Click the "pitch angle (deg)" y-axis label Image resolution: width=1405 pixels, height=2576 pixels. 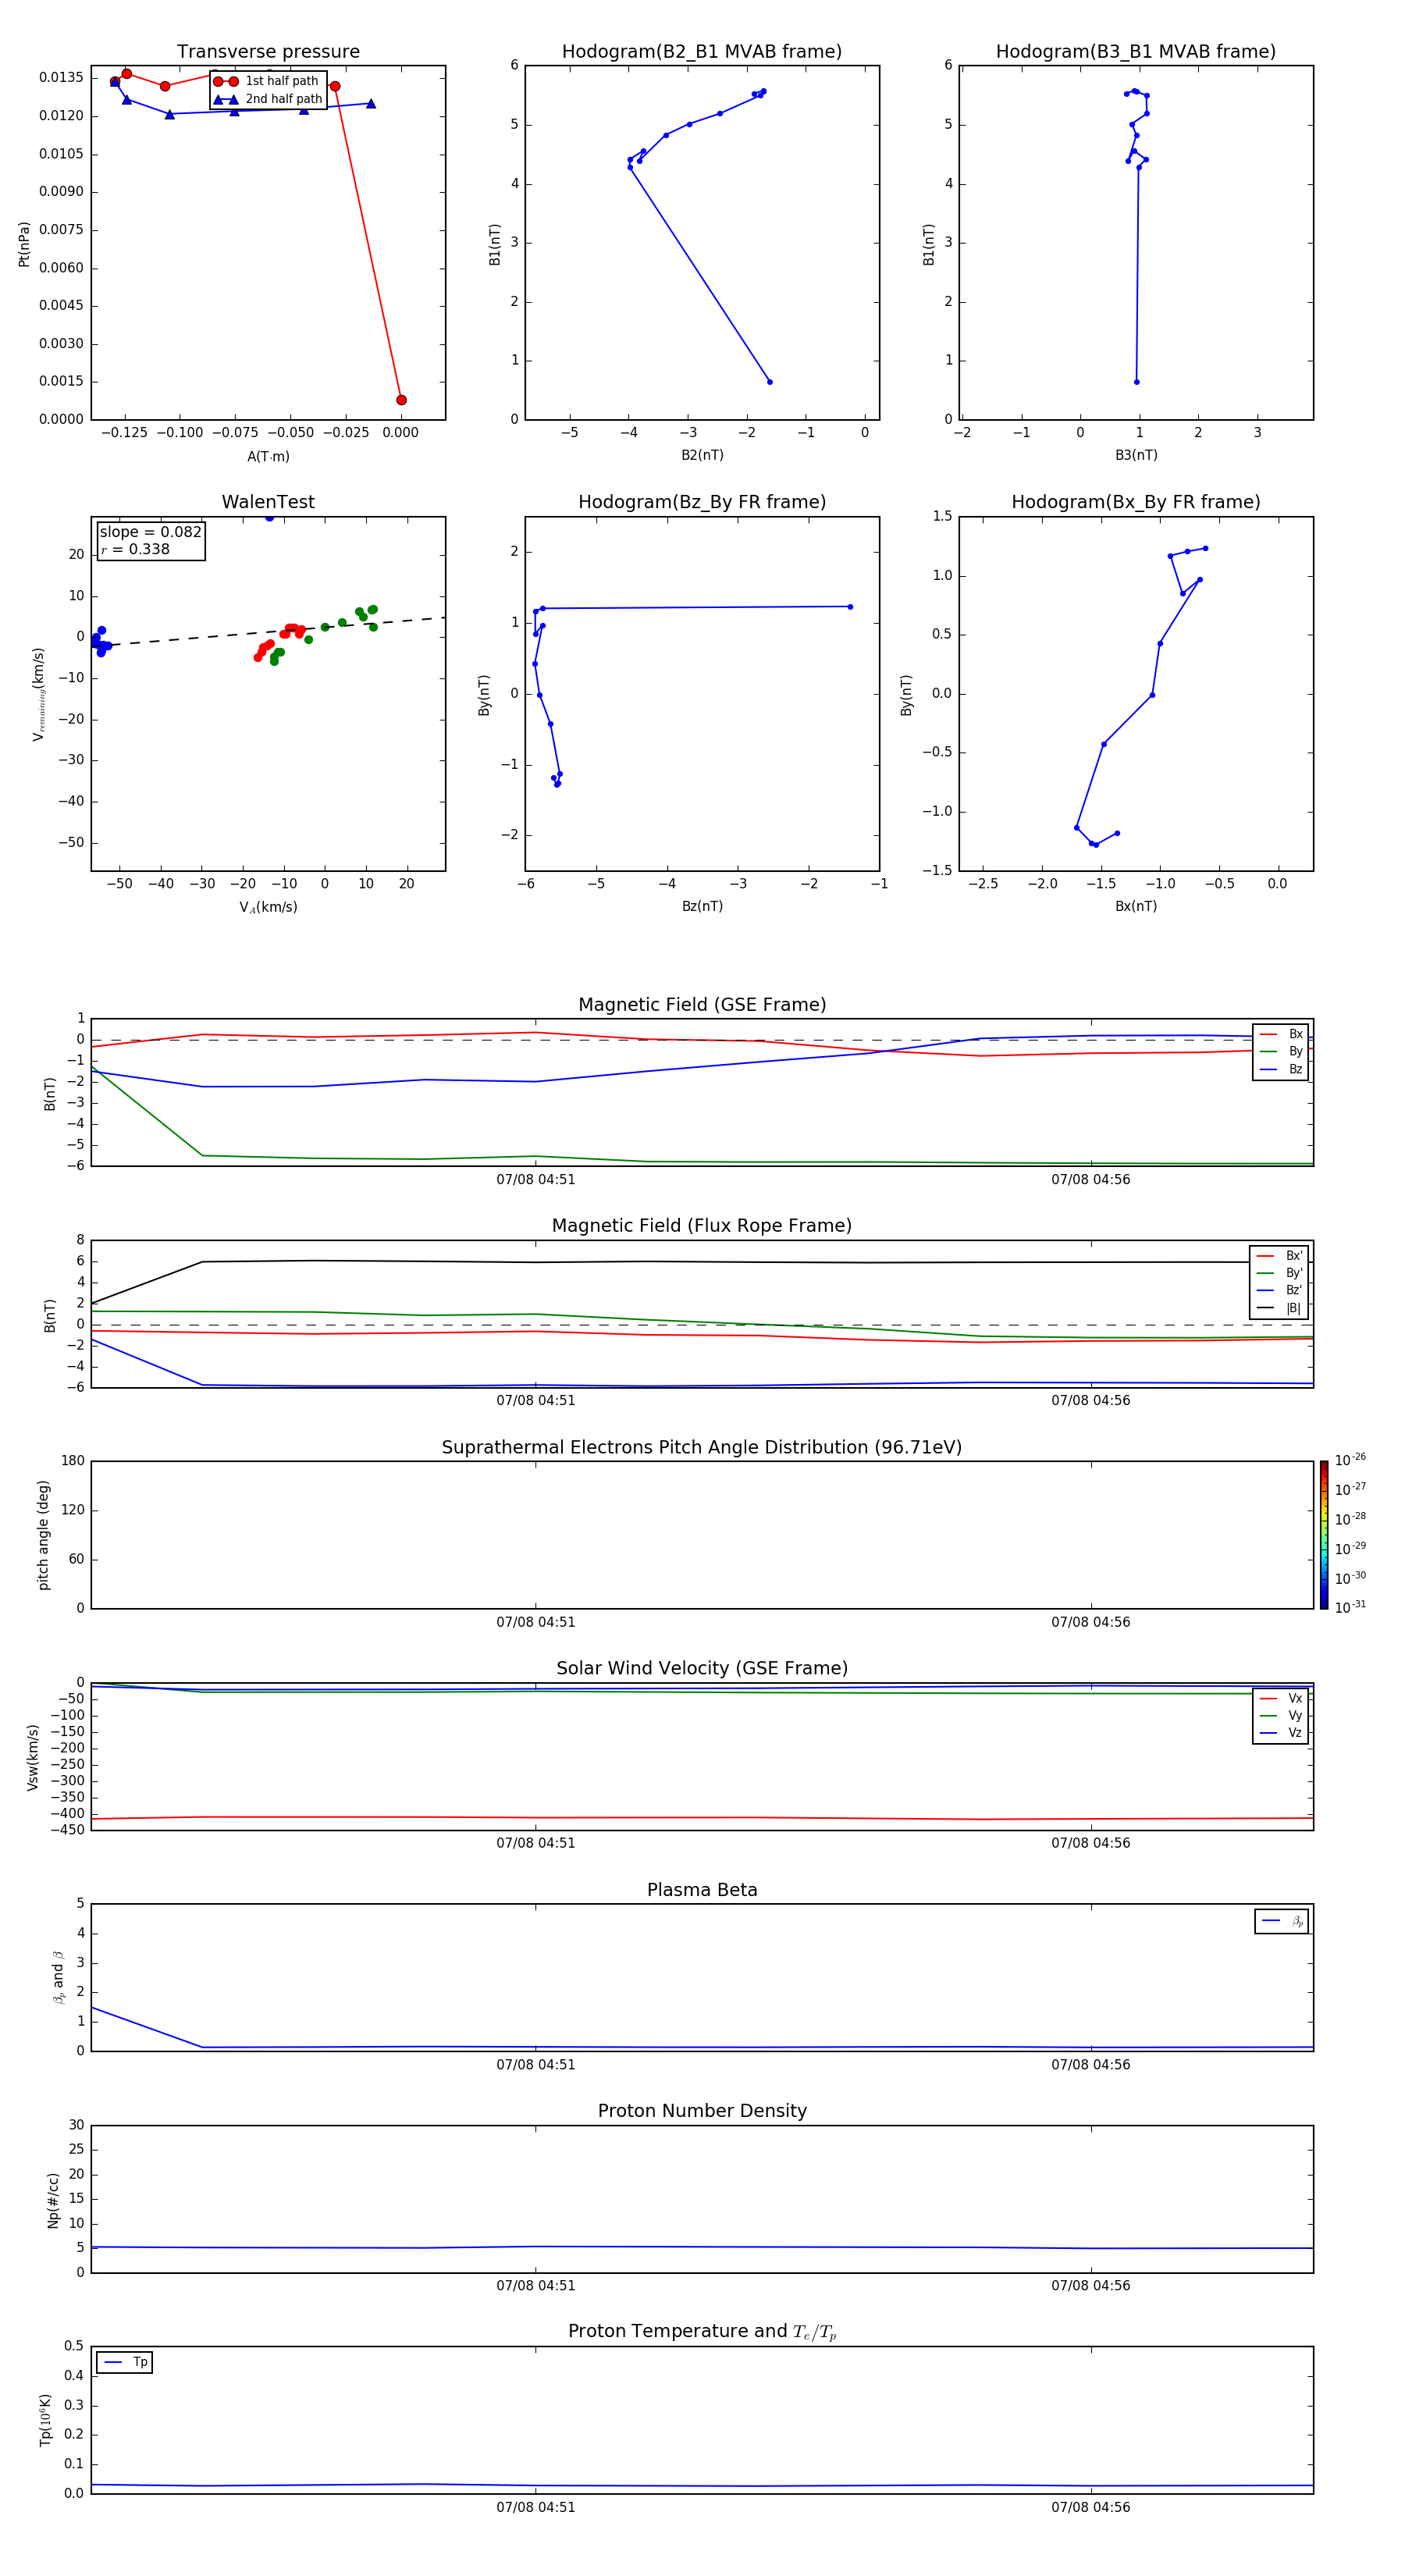[43, 1535]
